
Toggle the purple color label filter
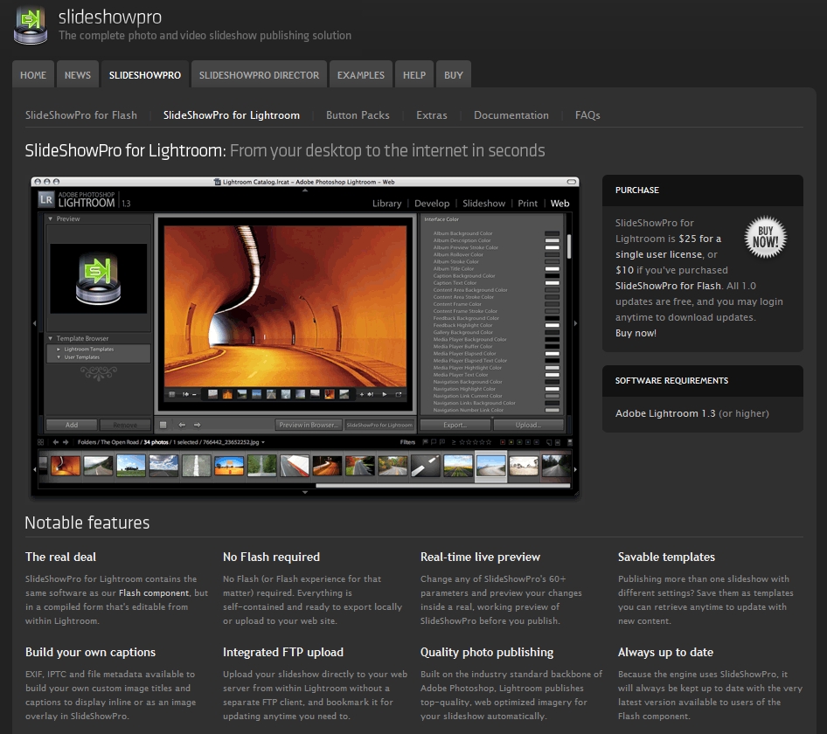tap(537, 442)
